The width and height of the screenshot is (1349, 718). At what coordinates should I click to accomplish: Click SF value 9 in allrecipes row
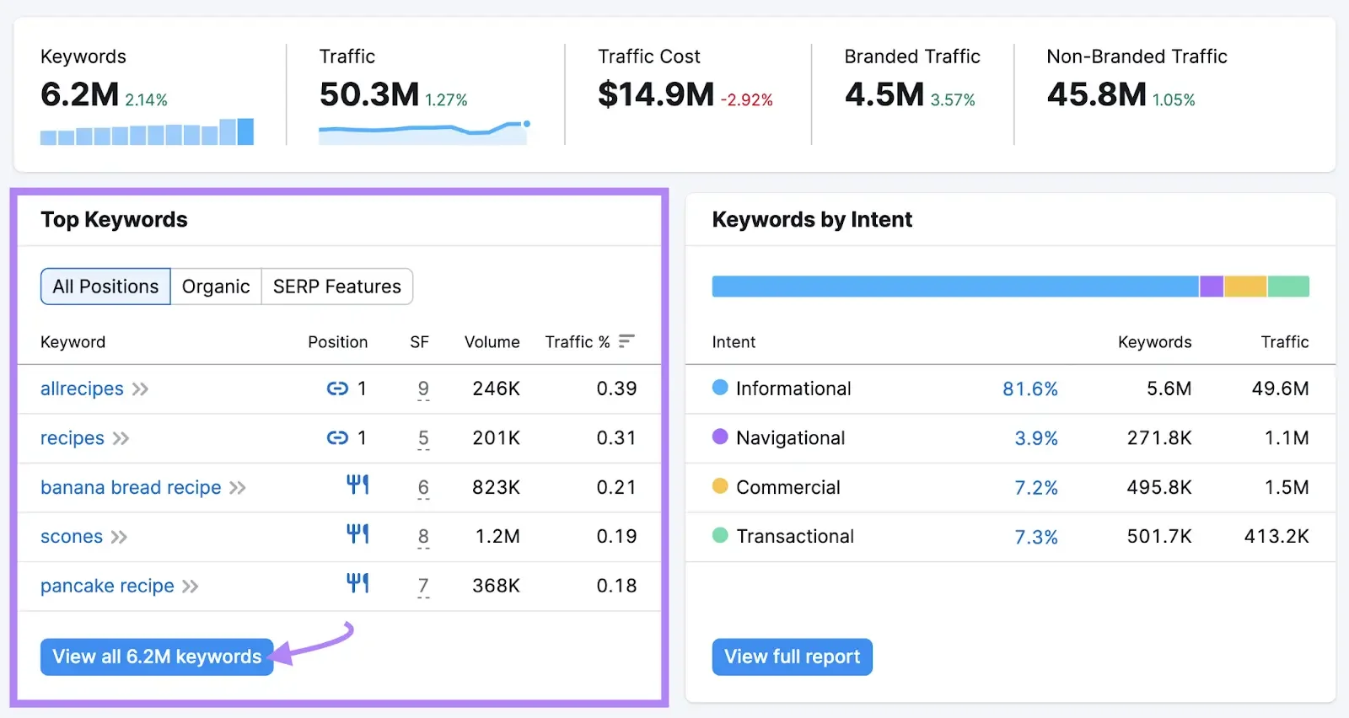[x=423, y=388]
